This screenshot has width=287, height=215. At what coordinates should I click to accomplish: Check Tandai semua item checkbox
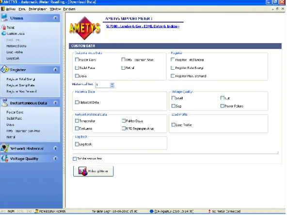click(75, 159)
